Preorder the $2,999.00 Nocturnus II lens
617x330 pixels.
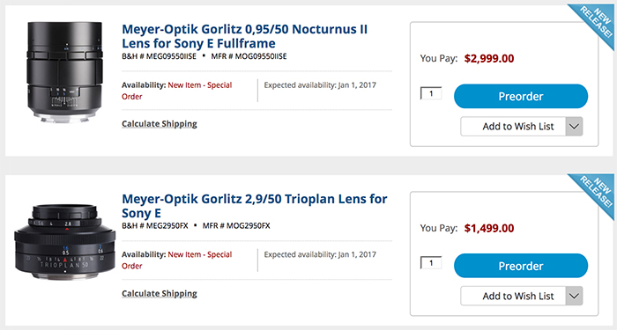(x=521, y=96)
